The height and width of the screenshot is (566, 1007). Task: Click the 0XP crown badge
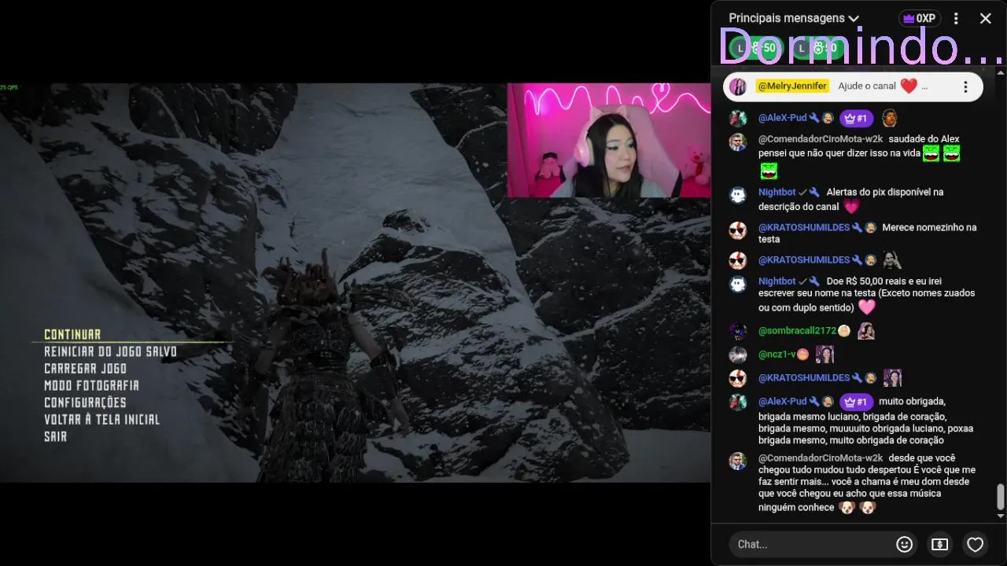coord(919,18)
